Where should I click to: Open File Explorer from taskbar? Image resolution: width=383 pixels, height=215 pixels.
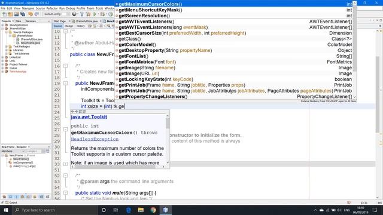(141, 210)
